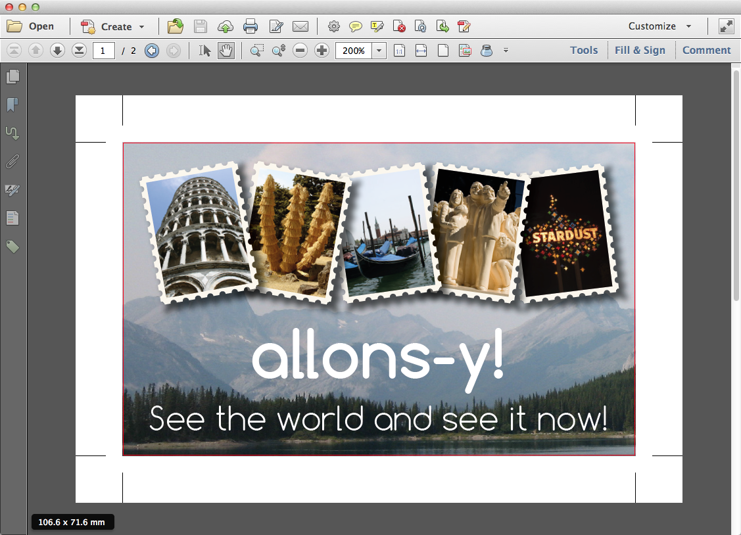Viewport: 741px width, 535px height.
Task: Open the Tools pane
Action: [584, 51]
